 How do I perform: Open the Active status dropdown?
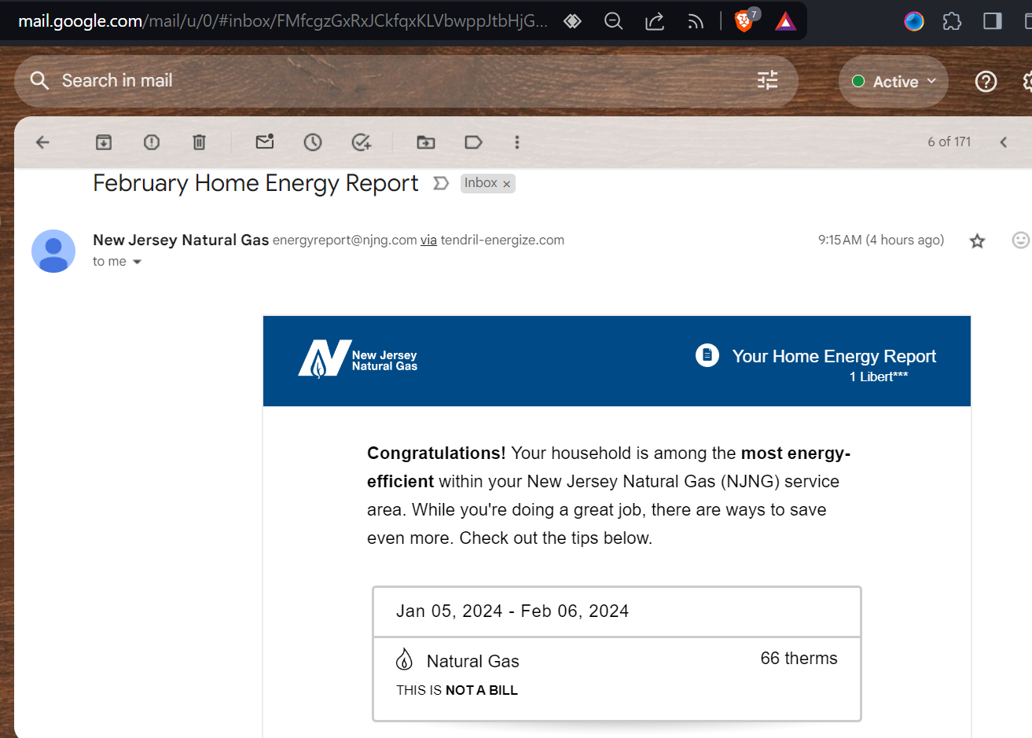click(894, 82)
